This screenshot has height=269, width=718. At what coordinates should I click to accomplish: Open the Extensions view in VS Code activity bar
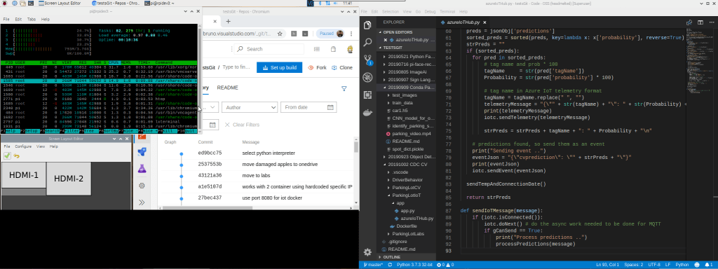[367, 95]
